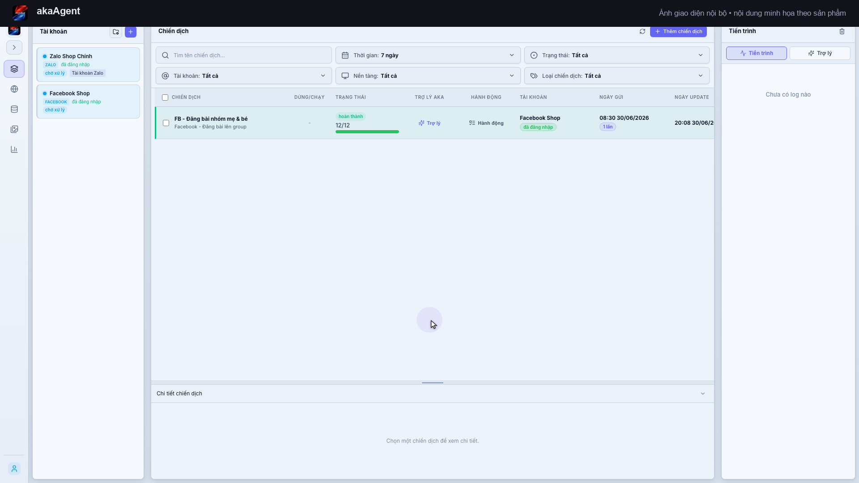The width and height of the screenshot is (859, 483).
Task: Select Facebook Shop account card
Action: pyautogui.click(x=88, y=102)
